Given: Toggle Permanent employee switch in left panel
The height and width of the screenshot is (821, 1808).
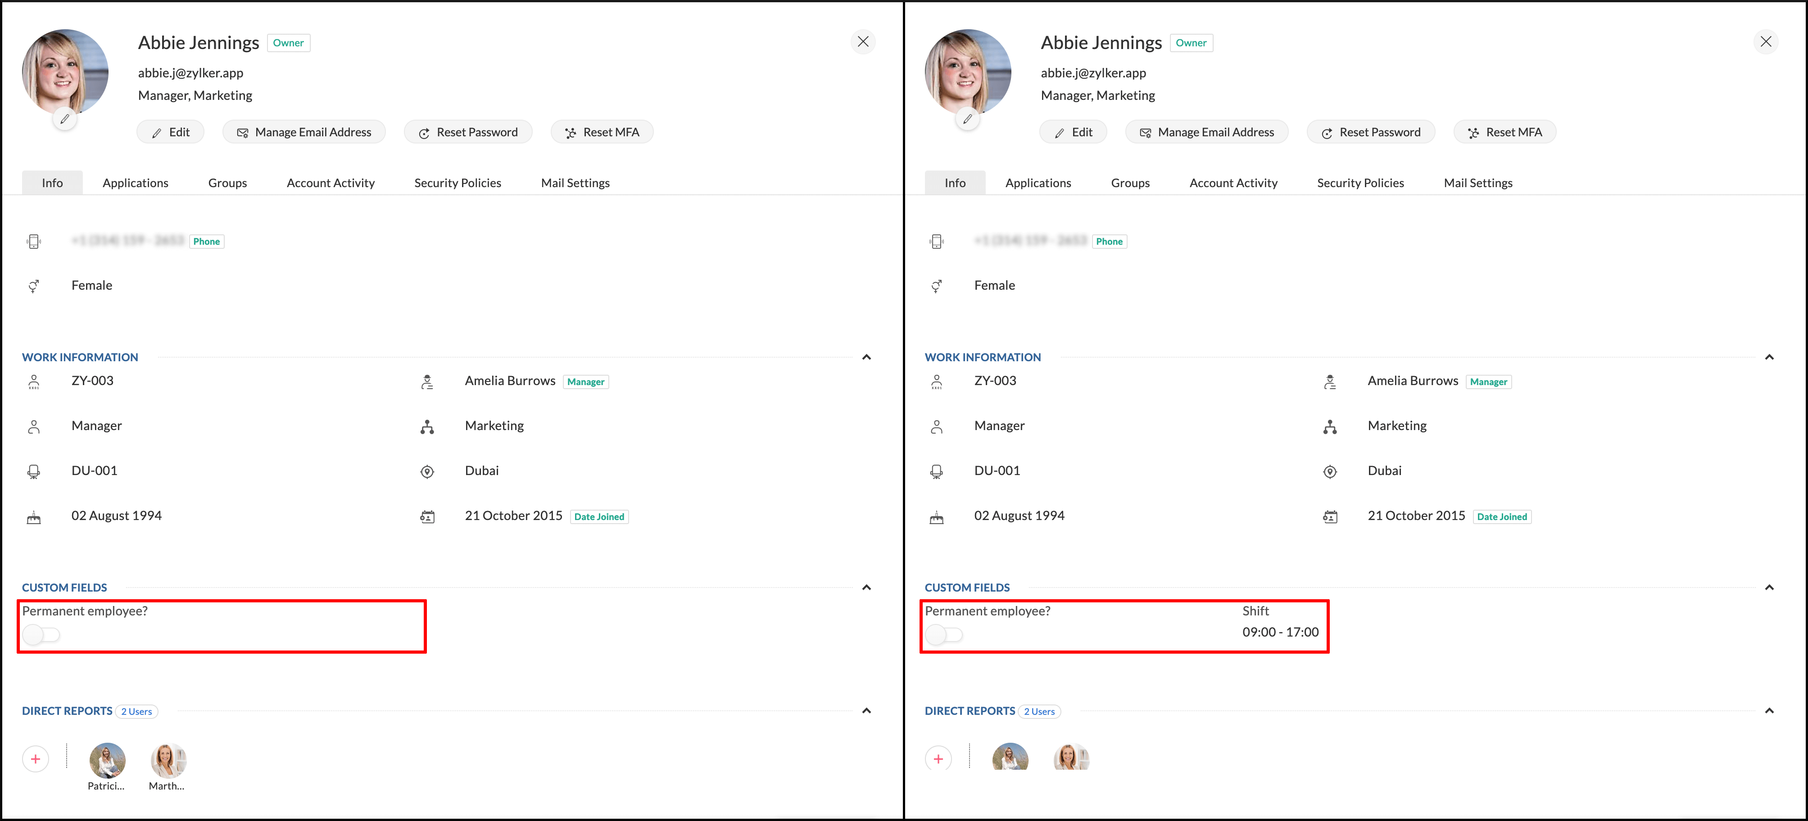Looking at the screenshot, I should 41,635.
